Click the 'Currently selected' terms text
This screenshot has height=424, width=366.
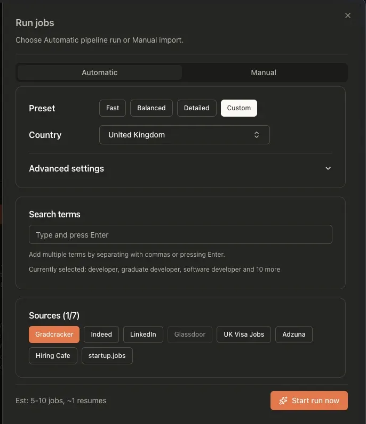154,270
